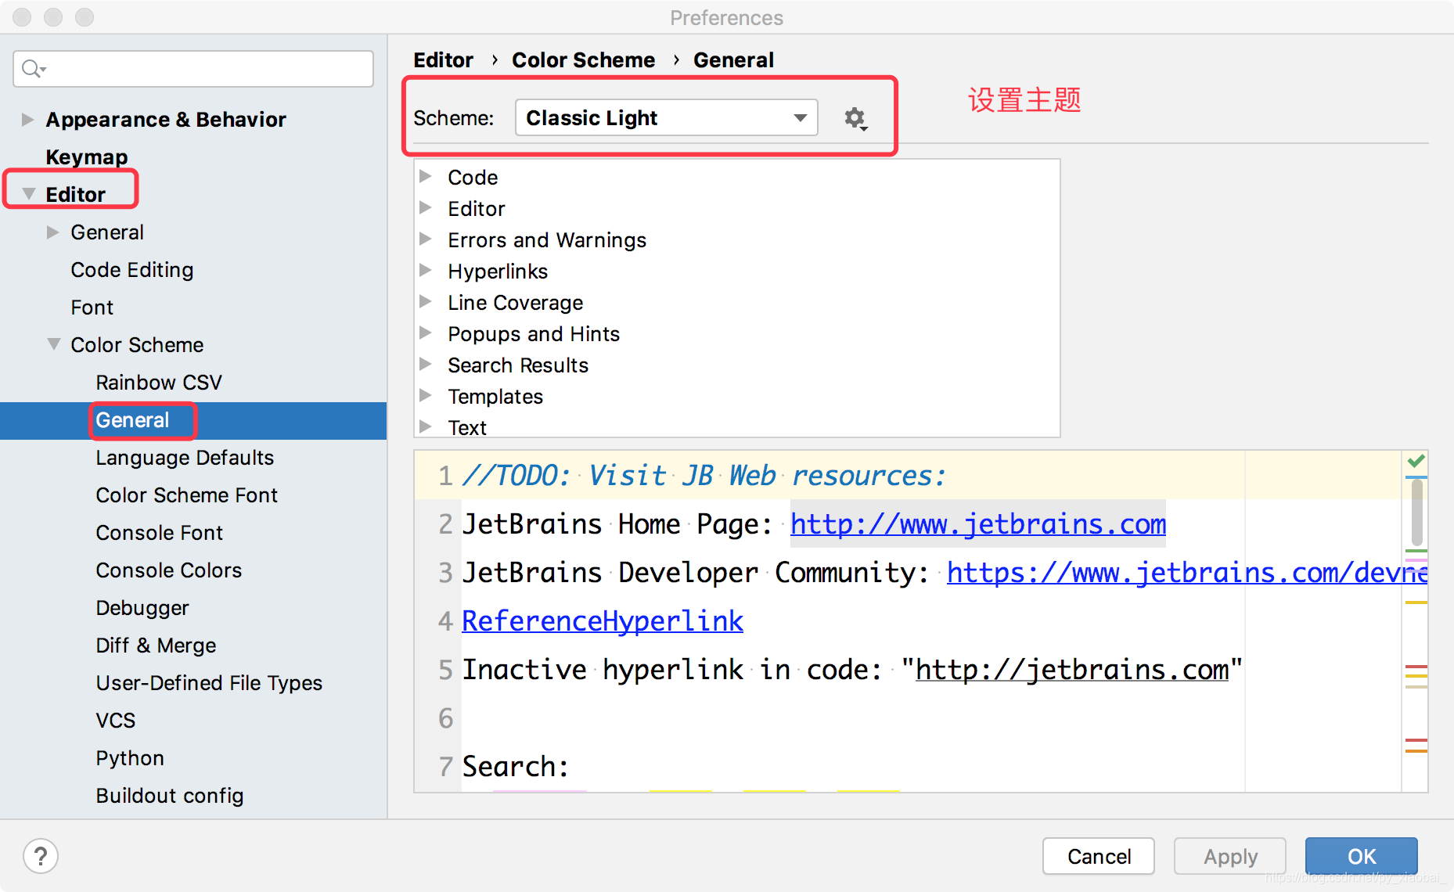Screen dimensions: 1454x892
Task: Open VCS color settings
Action: pos(116,721)
